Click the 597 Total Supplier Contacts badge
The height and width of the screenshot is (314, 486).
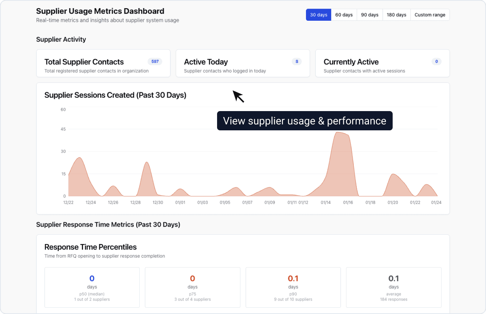[x=155, y=61]
